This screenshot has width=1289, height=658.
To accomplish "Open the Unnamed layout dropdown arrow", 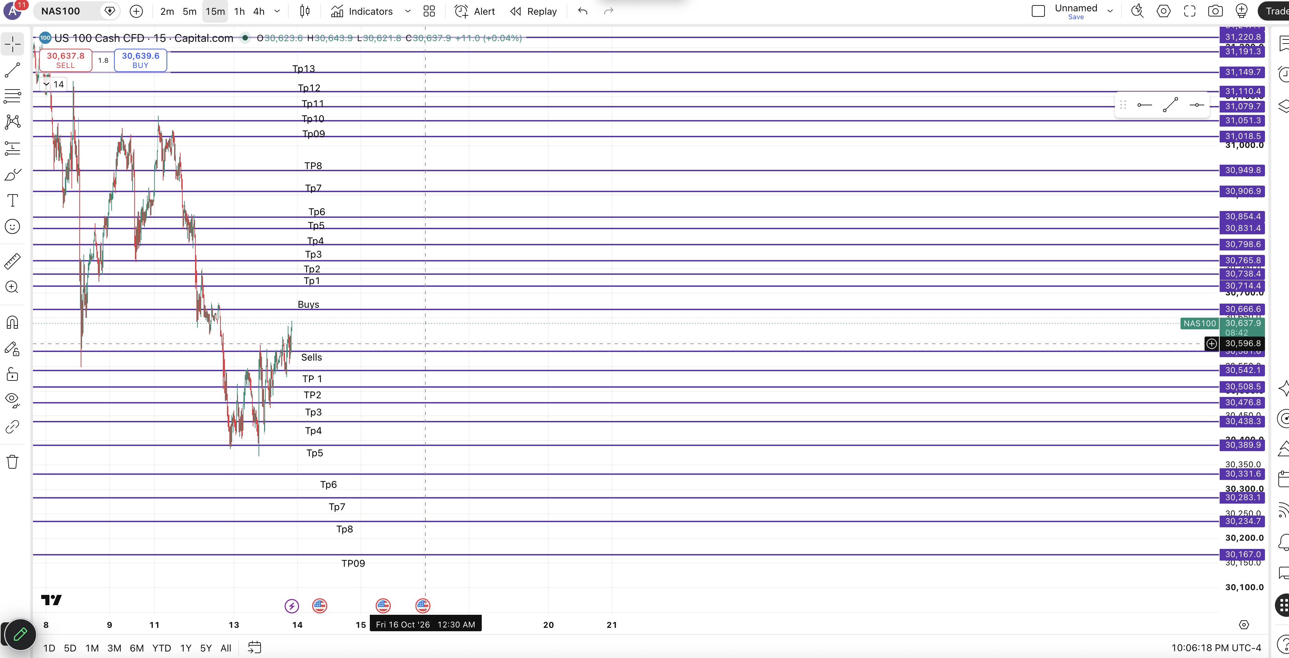I will click(1110, 12).
